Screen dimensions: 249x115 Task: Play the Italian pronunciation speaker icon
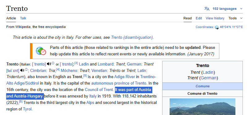49,64
